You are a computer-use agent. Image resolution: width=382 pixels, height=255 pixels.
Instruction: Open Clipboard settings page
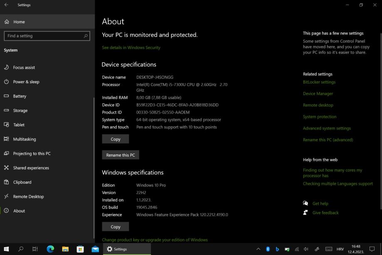tap(22, 182)
